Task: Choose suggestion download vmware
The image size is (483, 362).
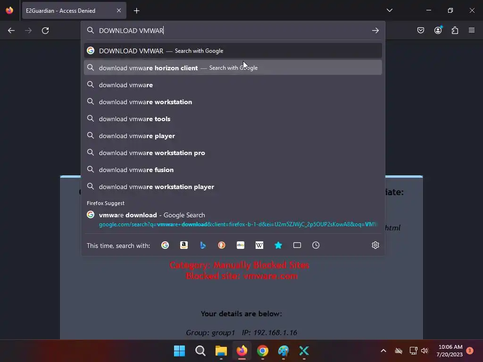Action: (233, 85)
